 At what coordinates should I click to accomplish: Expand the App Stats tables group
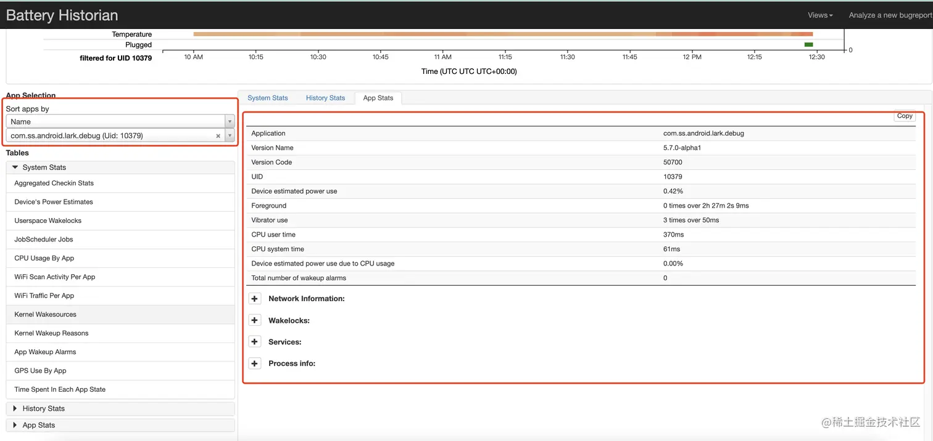point(120,425)
